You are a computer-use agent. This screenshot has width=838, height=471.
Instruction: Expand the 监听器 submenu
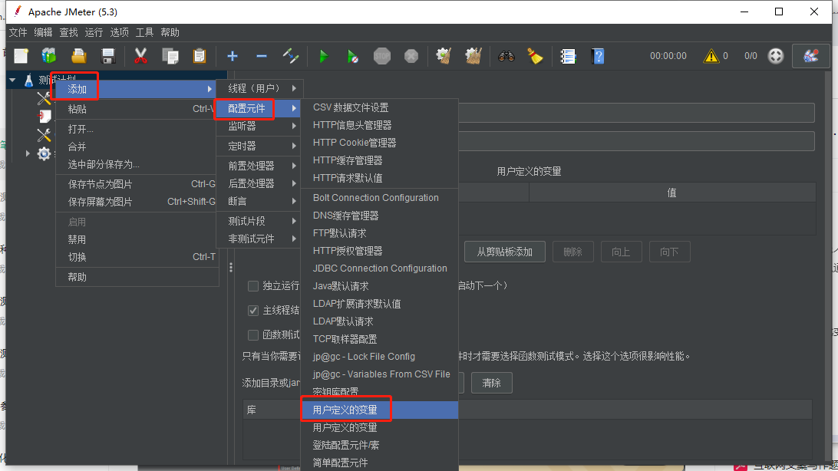[259, 126]
